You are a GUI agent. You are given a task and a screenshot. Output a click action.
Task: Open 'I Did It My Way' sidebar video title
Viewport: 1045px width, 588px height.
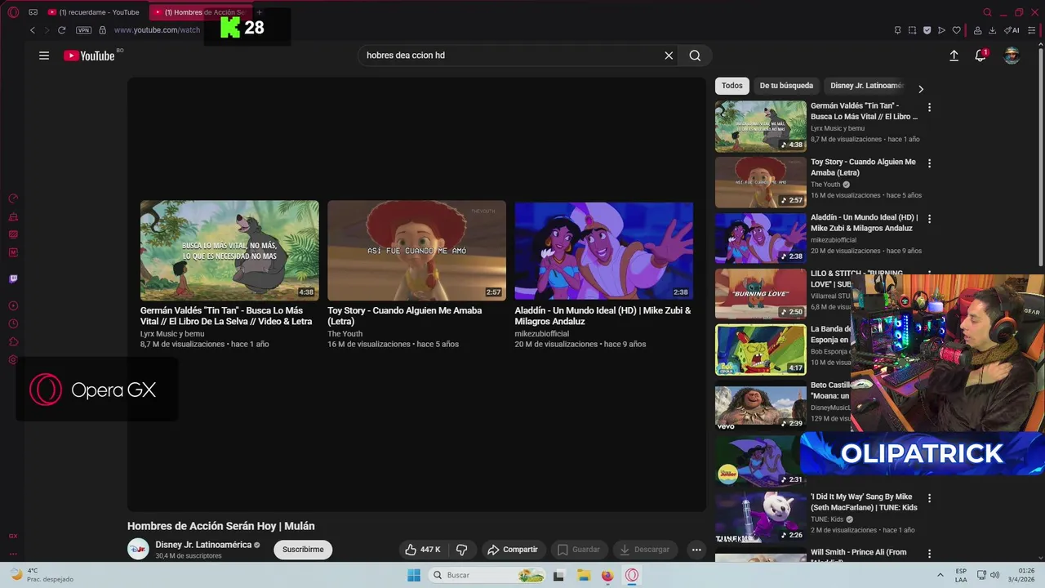pyautogui.click(x=864, y=502)
